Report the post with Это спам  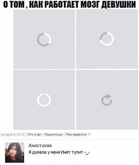click(34, 134)
